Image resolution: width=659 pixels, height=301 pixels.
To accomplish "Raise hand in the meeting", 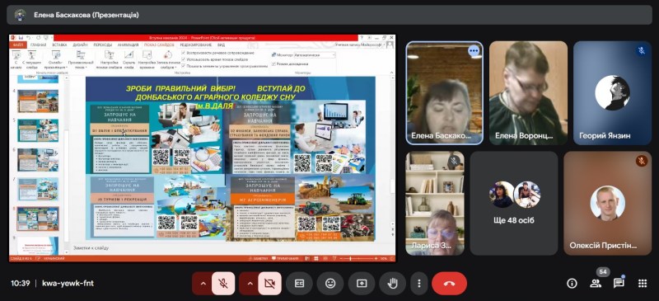I will point(392,284).
